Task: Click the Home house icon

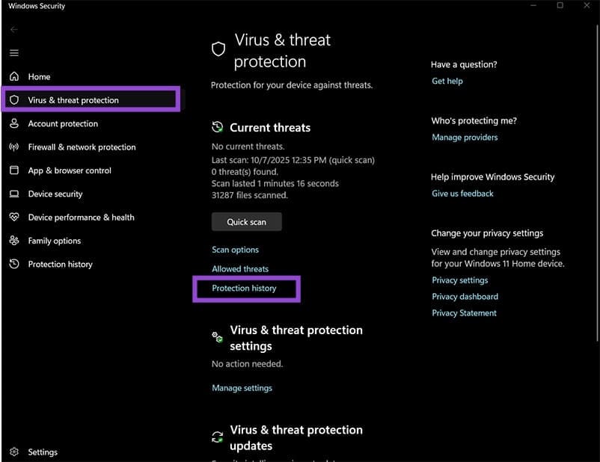Action: click(x=13, y=76)
